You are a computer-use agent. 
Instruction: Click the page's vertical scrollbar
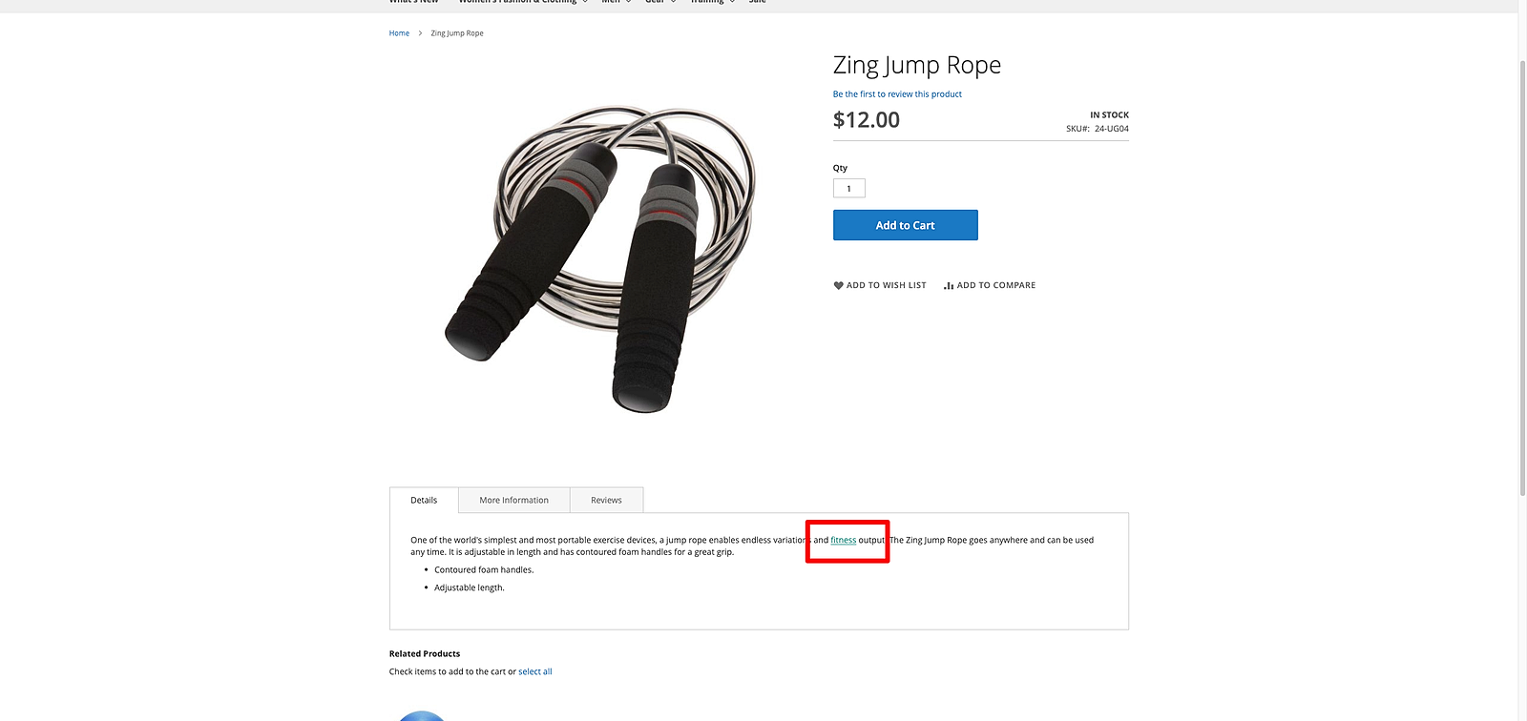[x=1522, y=277]
